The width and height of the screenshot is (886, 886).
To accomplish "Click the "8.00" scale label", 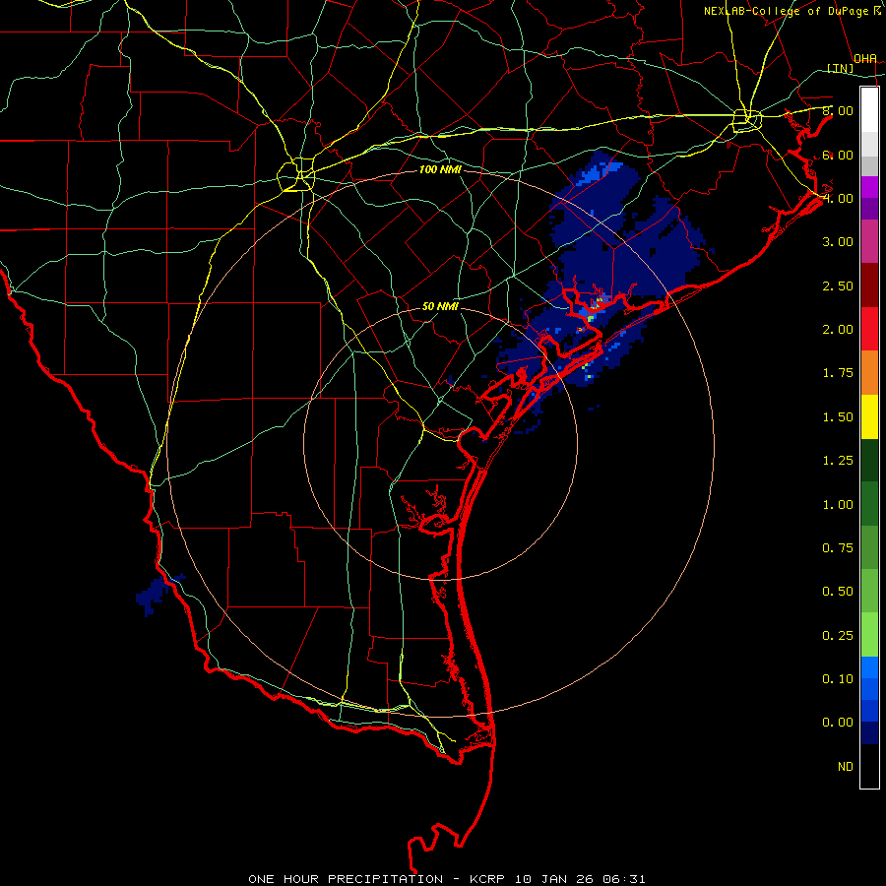I will coord(838,110).
